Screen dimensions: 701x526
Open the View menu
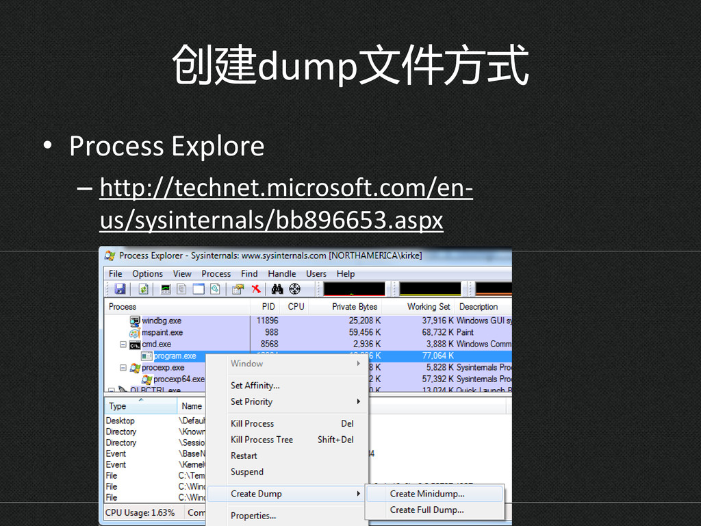pyautogui.click(x=182, y=274)
